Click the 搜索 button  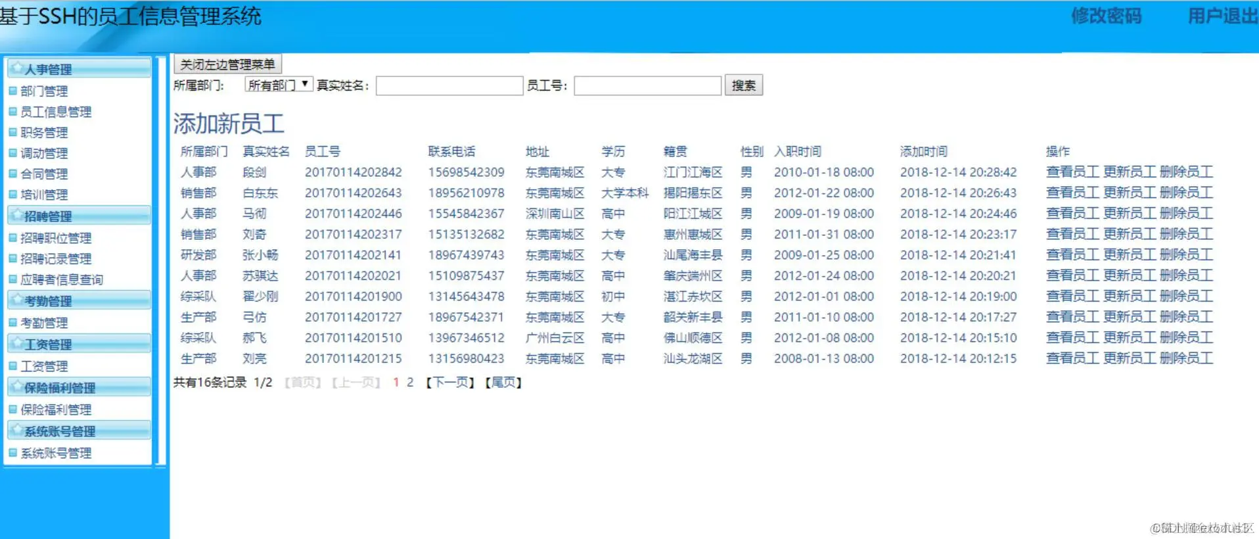(x=744, y=85)
